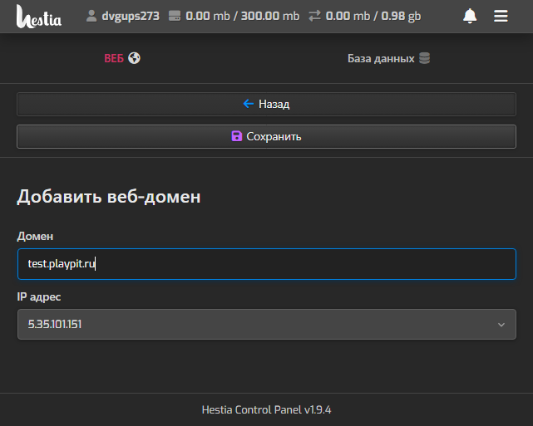Open the hamburger menu
Viewport: 533px width, 426px height.
pos(501,16)
